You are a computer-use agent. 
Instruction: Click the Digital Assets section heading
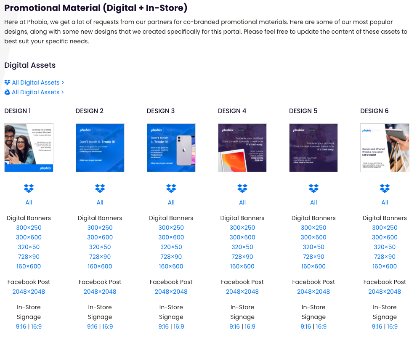tap(30, 65)
